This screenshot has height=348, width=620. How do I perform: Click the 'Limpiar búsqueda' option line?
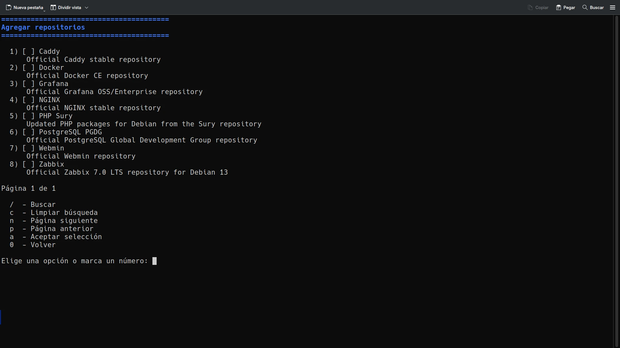click(54, 213)
